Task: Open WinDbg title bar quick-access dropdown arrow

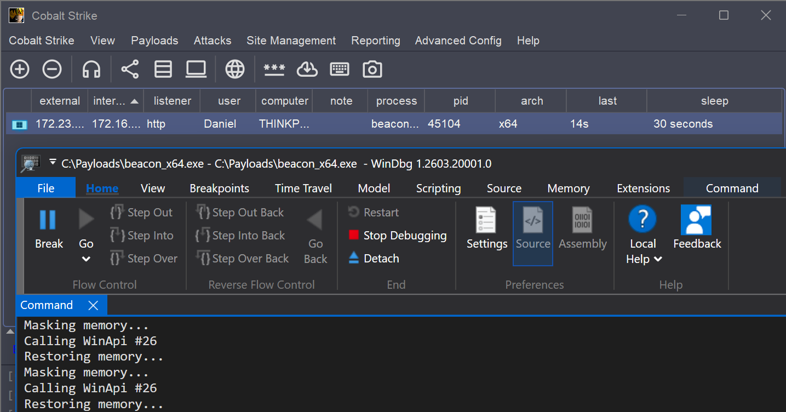Action: coord(53,162)
